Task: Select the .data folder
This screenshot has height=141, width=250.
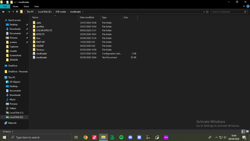Action: tap(38, 23)
